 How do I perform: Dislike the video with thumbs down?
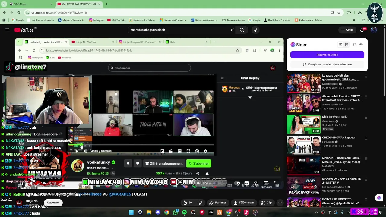[200, 203]
